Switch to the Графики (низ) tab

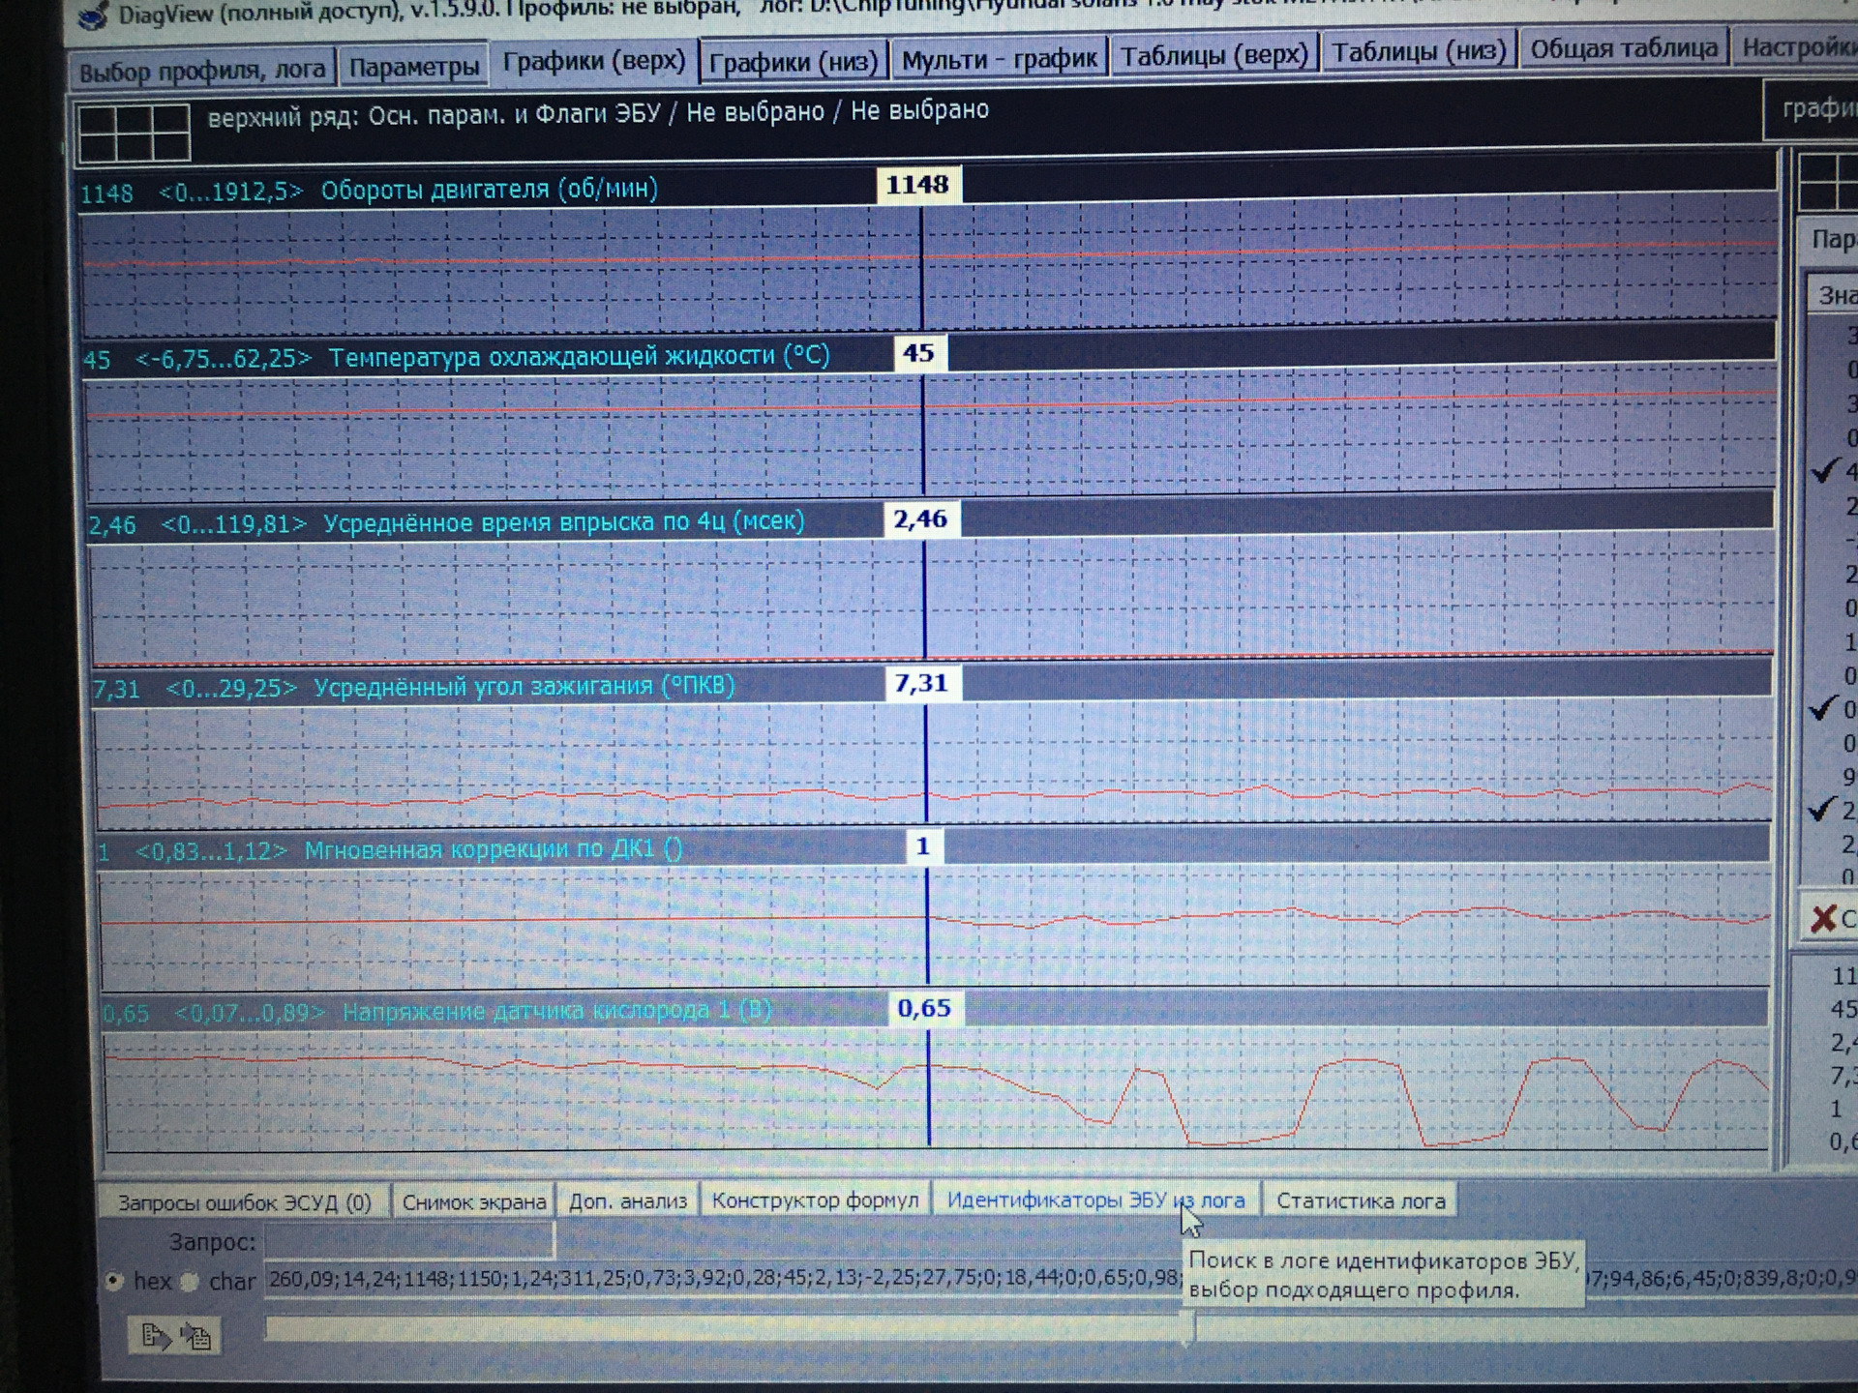pyautogui.click(x=793, y=62)
